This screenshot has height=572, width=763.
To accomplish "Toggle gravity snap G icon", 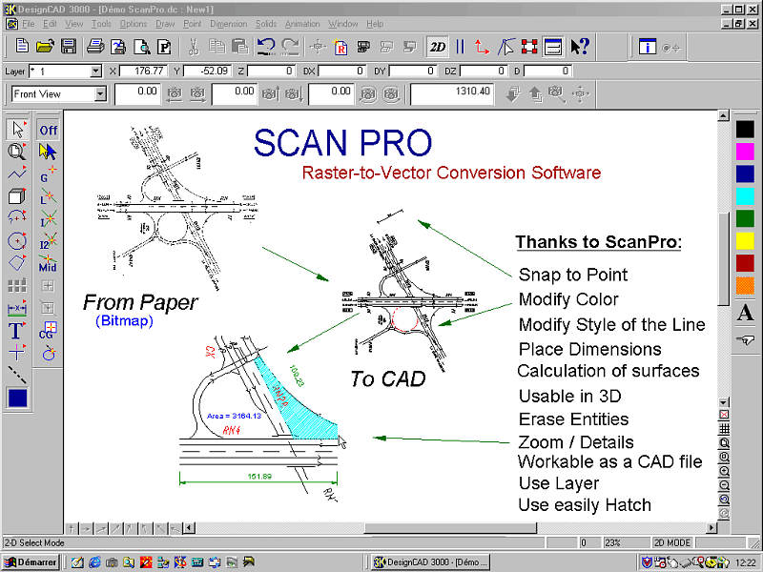I will point(48,174).
